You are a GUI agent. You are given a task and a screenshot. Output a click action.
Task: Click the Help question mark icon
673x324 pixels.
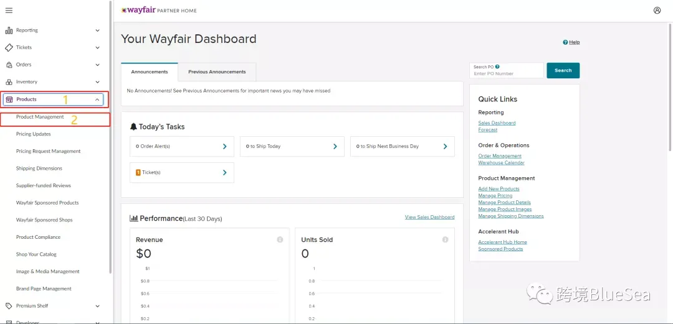coord(565,42)
